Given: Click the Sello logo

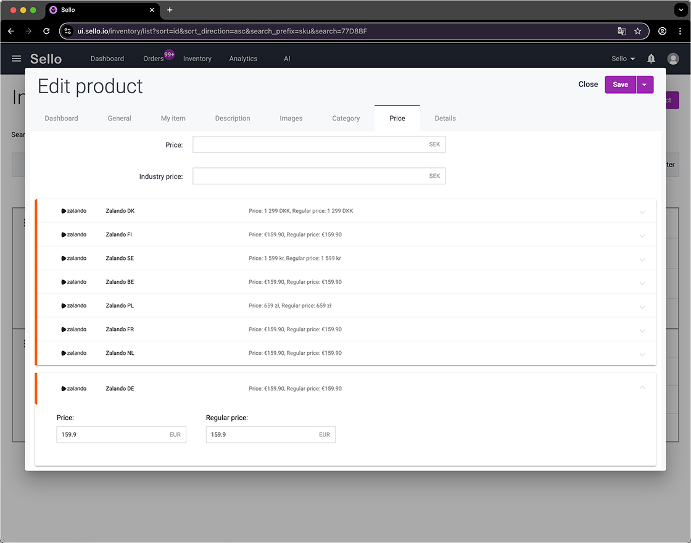Looking at the screenshot, I should click(x=46, y=59).
